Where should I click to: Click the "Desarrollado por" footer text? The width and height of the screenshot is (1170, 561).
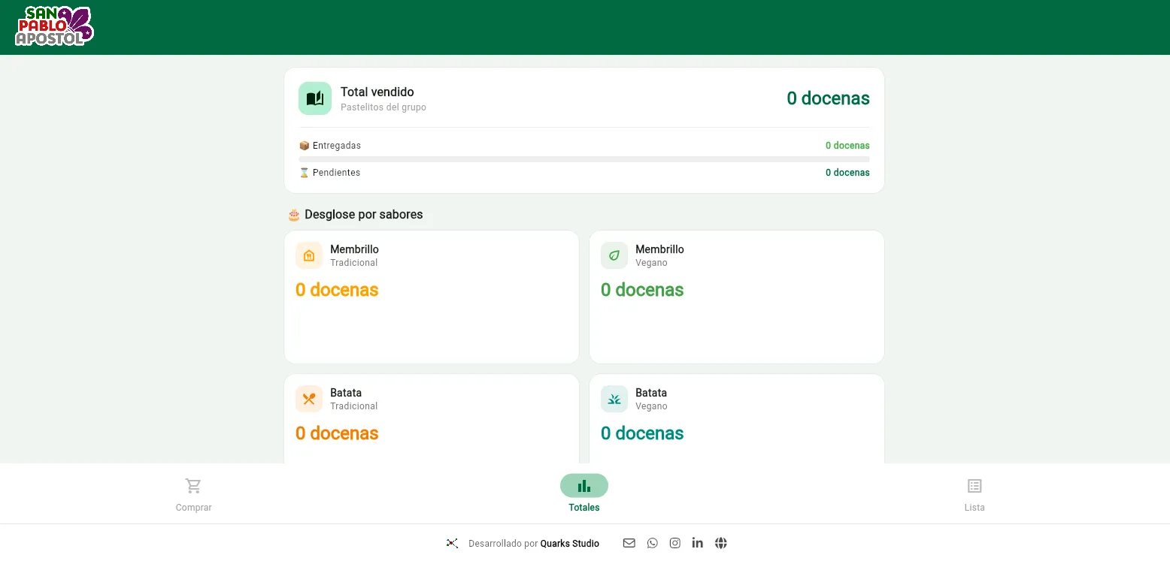pos(503,544)
